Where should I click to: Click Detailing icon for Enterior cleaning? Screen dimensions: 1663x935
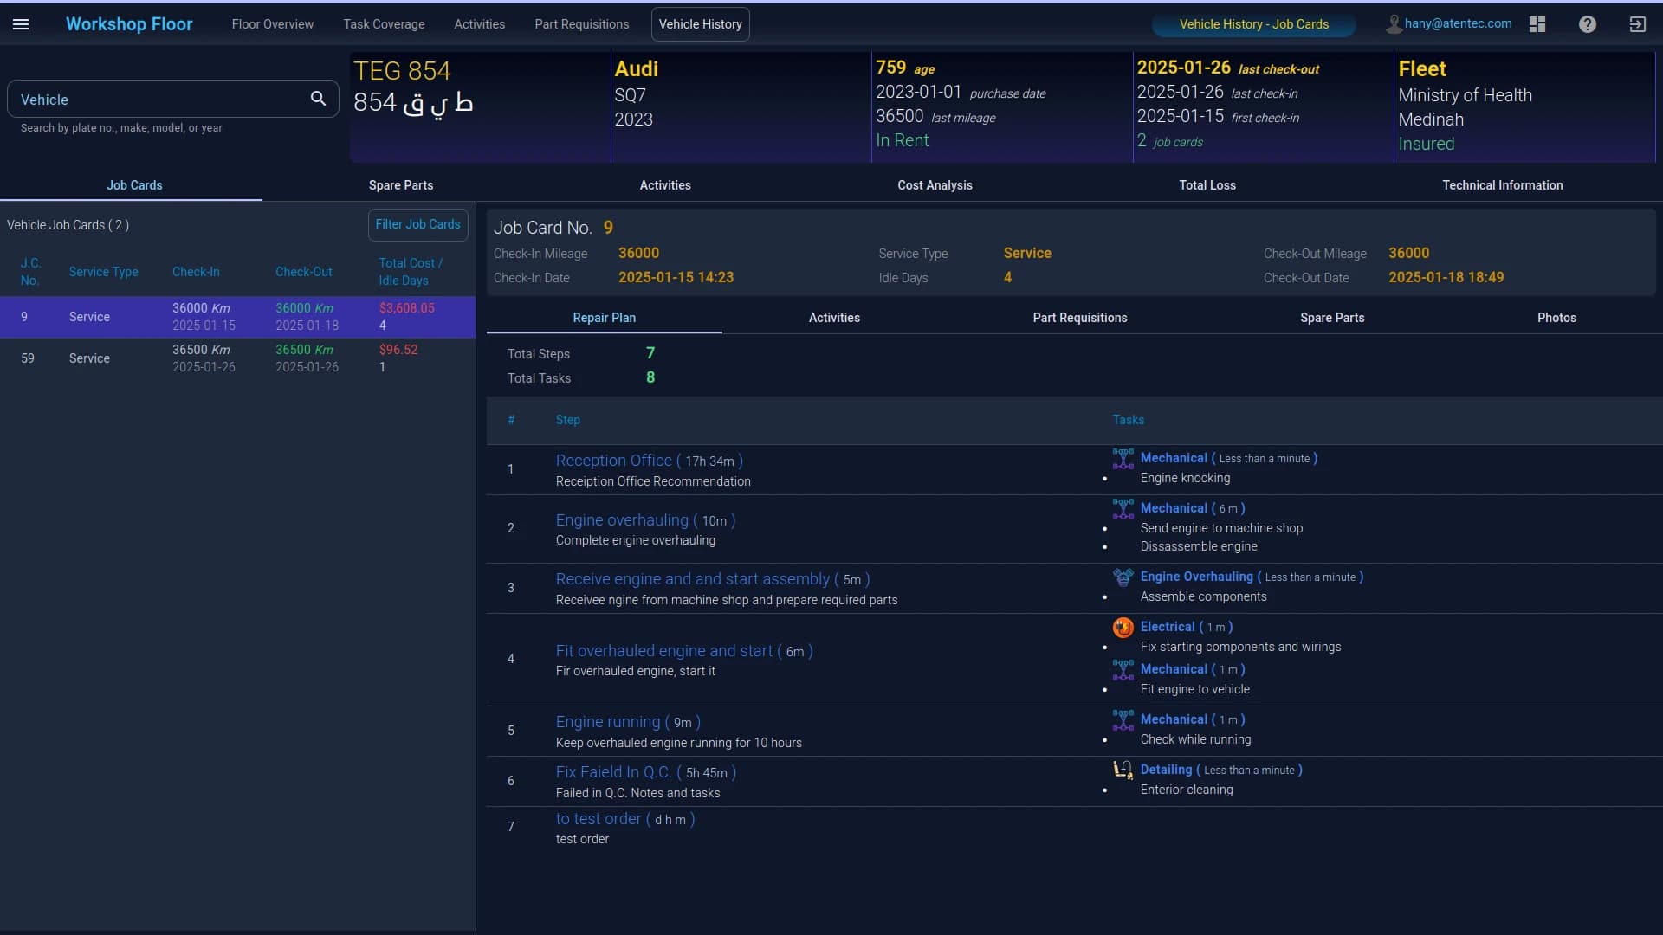coord(1123,770)
